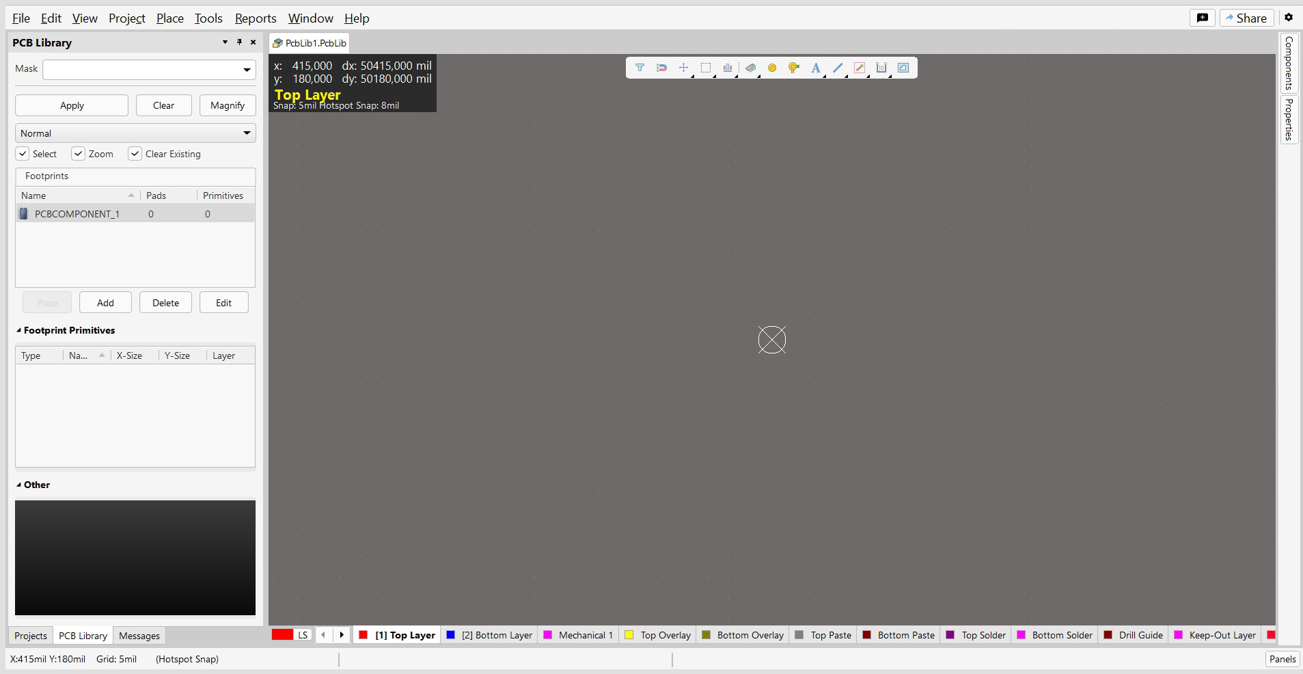
Task: Click the Delete footprint button
Action: 165,303
